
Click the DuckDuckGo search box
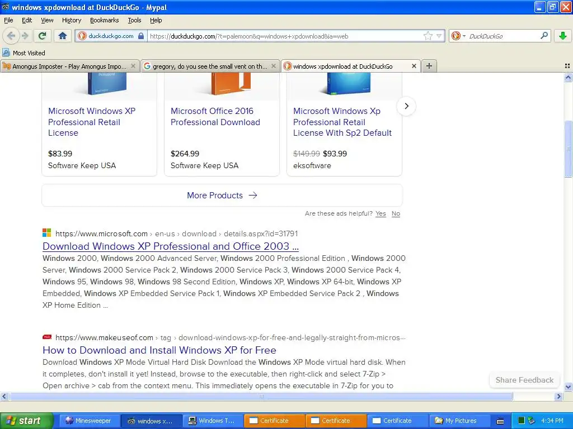(503, 36)
